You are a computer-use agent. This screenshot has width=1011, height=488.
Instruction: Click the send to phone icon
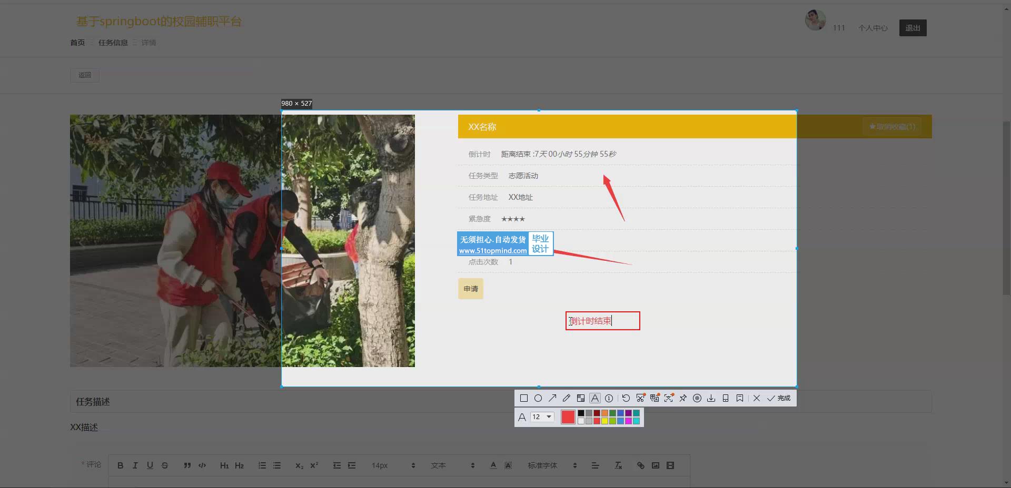(x=726, y=398)
